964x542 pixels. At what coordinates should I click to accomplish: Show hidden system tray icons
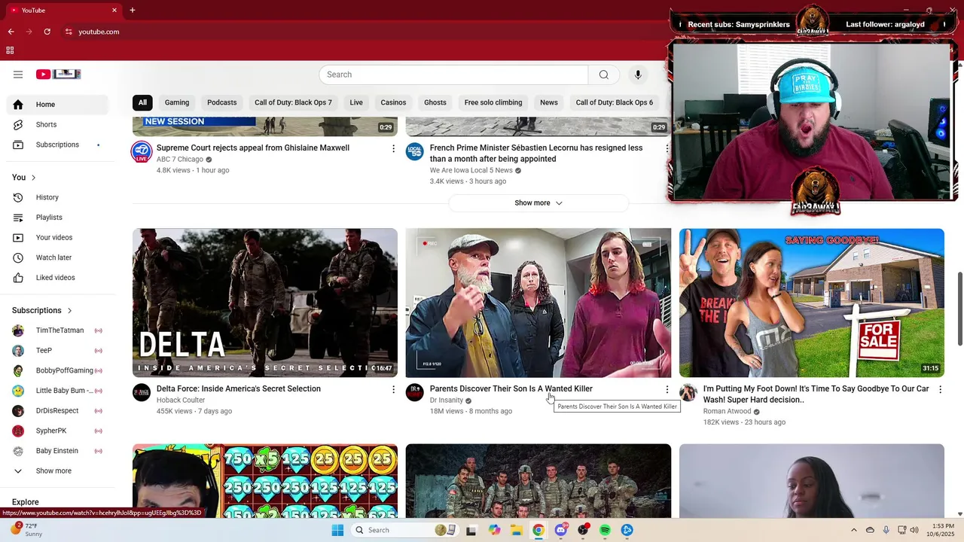click(853, 530)
